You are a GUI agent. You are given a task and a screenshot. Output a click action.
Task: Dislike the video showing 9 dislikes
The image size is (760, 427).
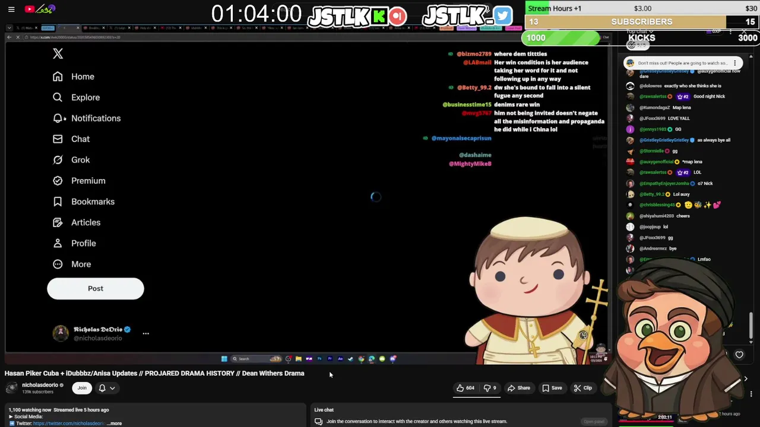[490, 388]
